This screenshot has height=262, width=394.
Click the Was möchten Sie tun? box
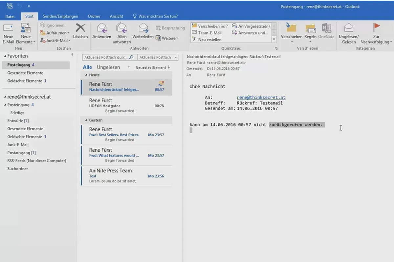pos(155,16)
